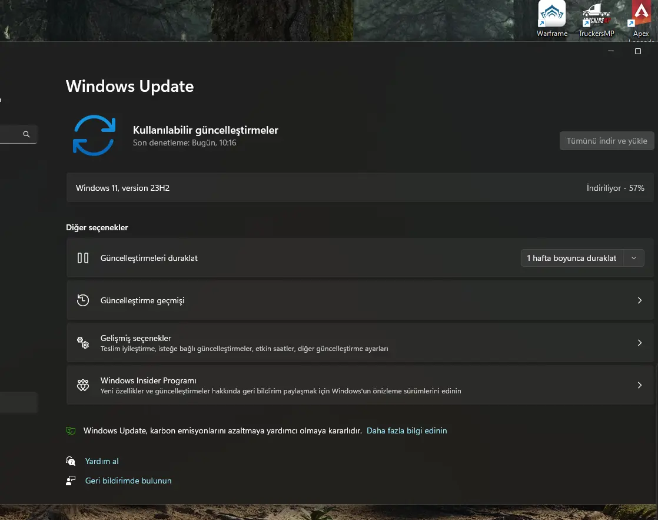
Task: Open Windows Insider Programı via its chevron
Action: click(x=640, y=385)
